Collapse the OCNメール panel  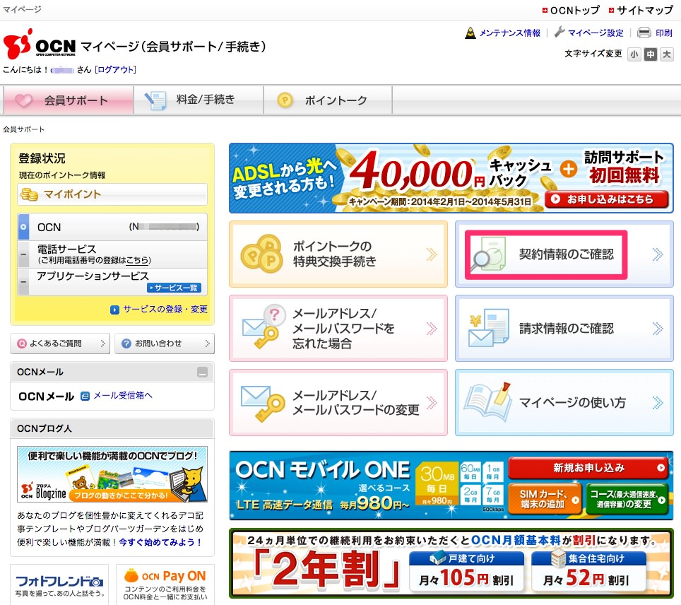point(202,372)
